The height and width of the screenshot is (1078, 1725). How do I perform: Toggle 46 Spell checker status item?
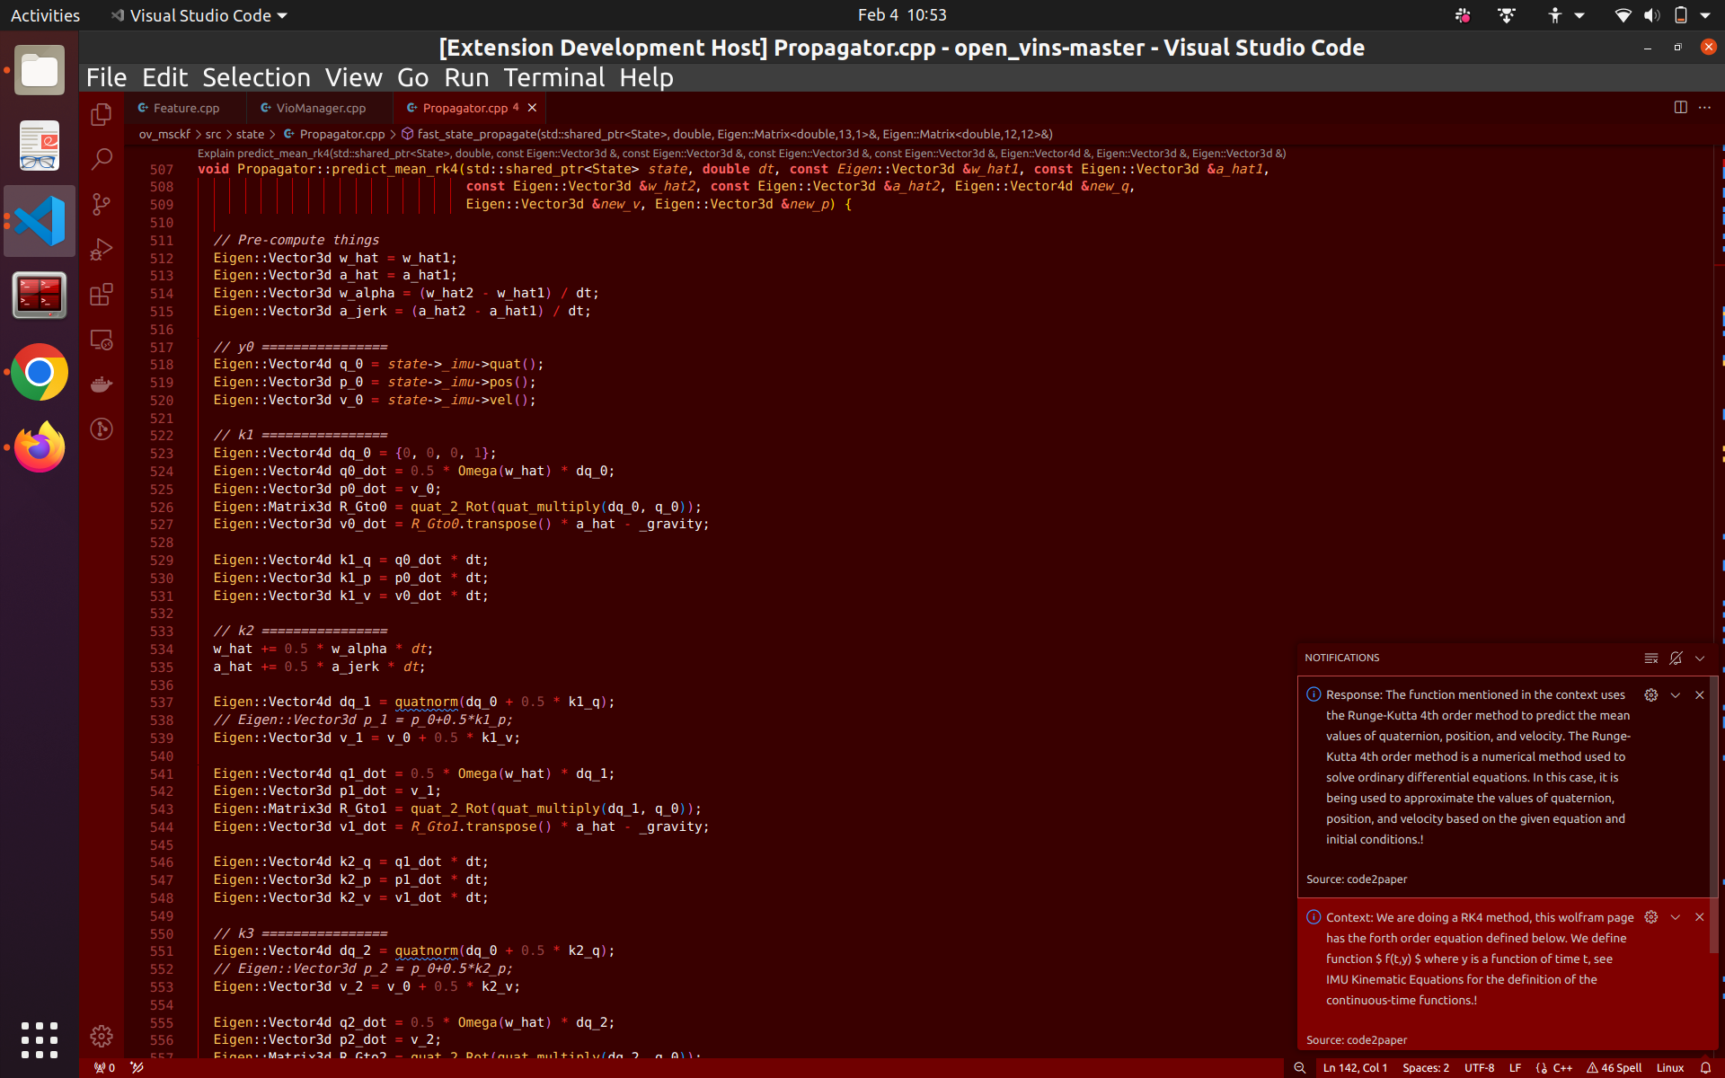click(1614, 1068)
